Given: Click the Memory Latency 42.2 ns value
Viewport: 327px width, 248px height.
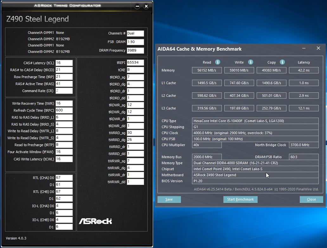Looking at the screenshot, I should [304, 70].
